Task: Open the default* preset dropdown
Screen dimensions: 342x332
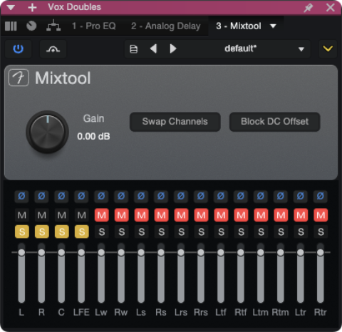Action: pyautogui.click(x=301, y=49)
